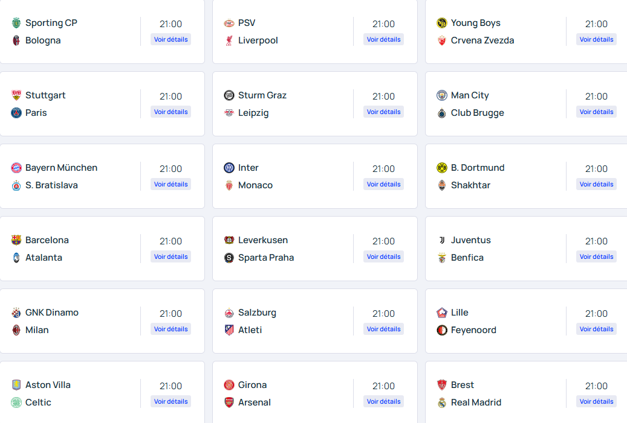Click the Celtic club crest
627x423 pixels.
coord(16,402)
